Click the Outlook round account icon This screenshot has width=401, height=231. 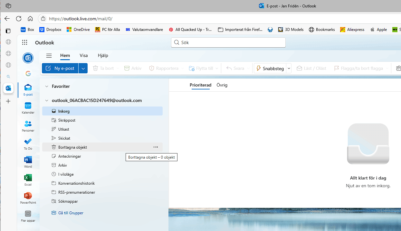point(28,58)
